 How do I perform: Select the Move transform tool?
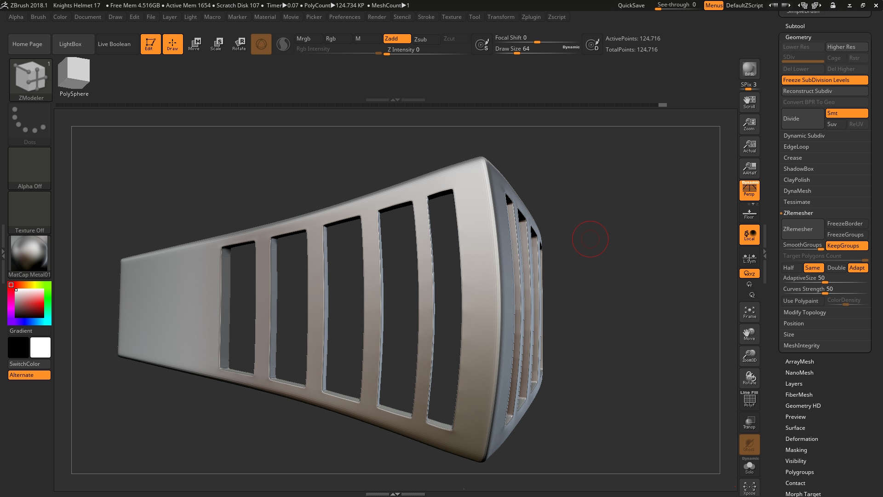click(194, 44)
